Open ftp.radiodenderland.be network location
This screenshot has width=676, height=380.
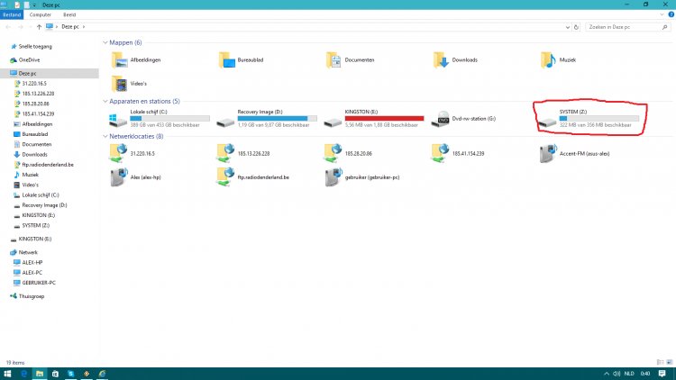click(x=225, y=178)
